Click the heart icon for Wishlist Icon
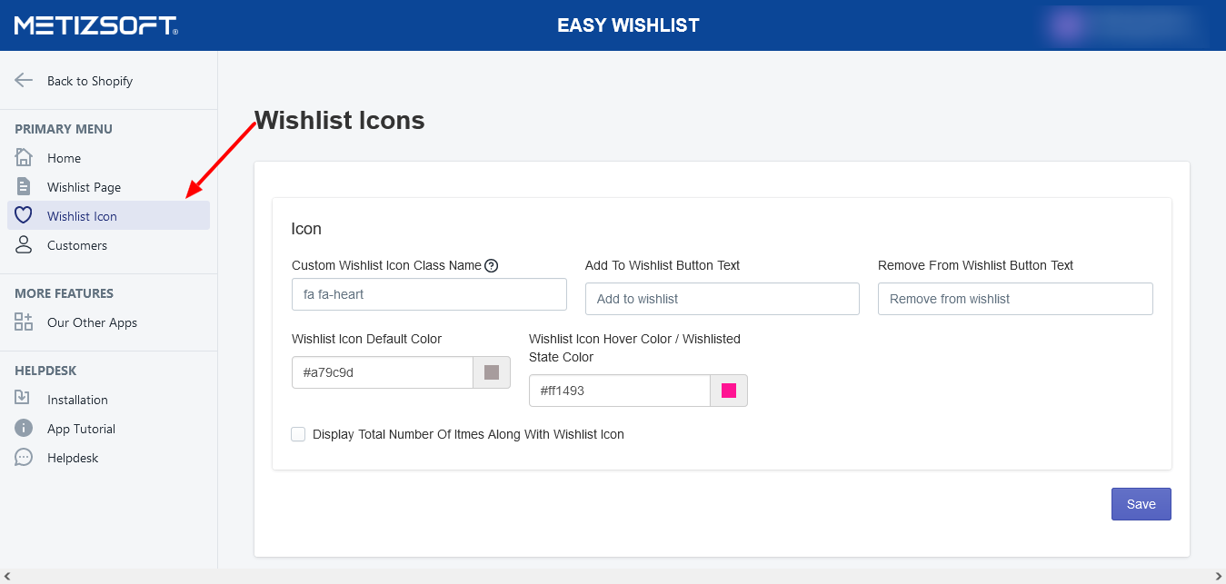The width and height of the screenshot is (1226, 584). tap(24, 215)
